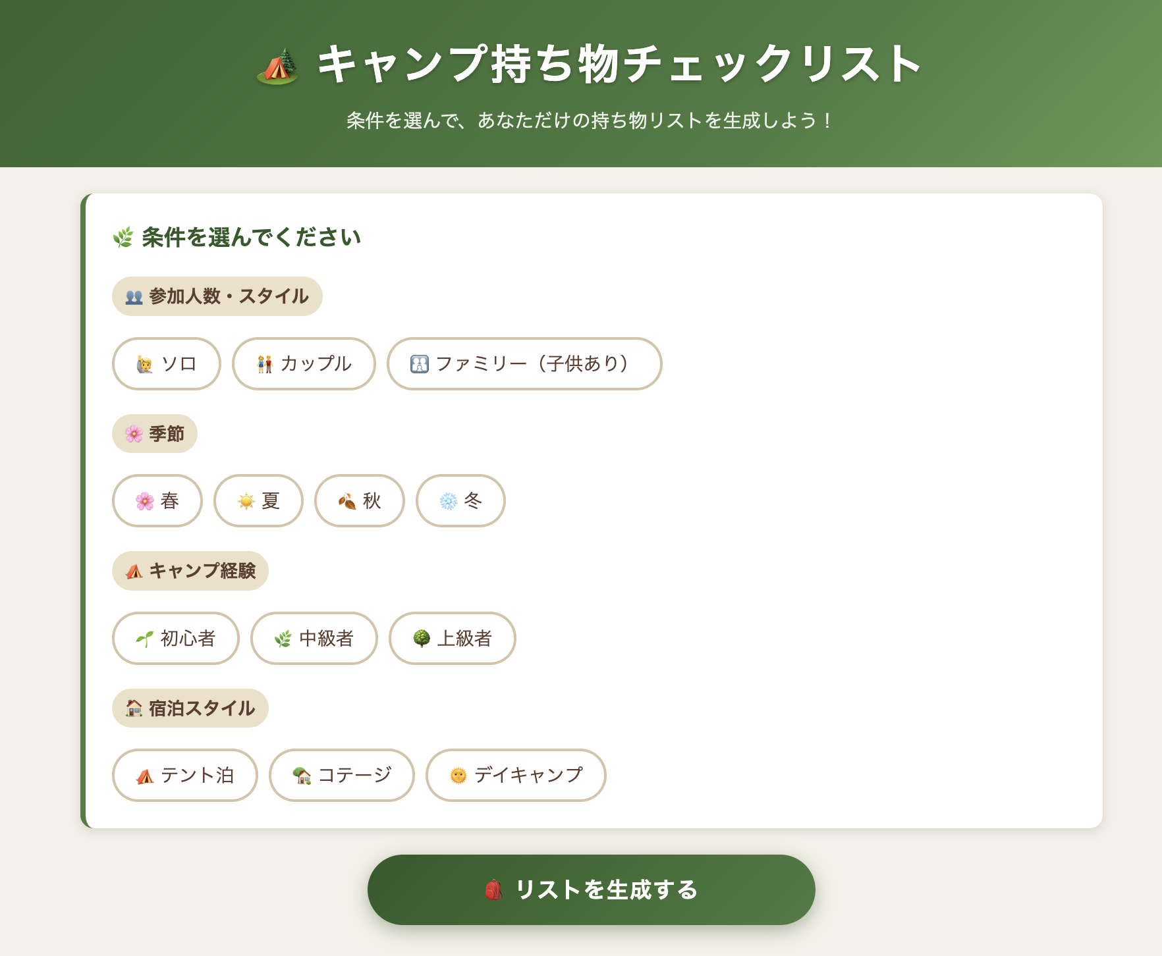The height and width of the screenshot is (956, 1162).
Task: Click the backpack icon on the generate button
Action: click(493, 890)
